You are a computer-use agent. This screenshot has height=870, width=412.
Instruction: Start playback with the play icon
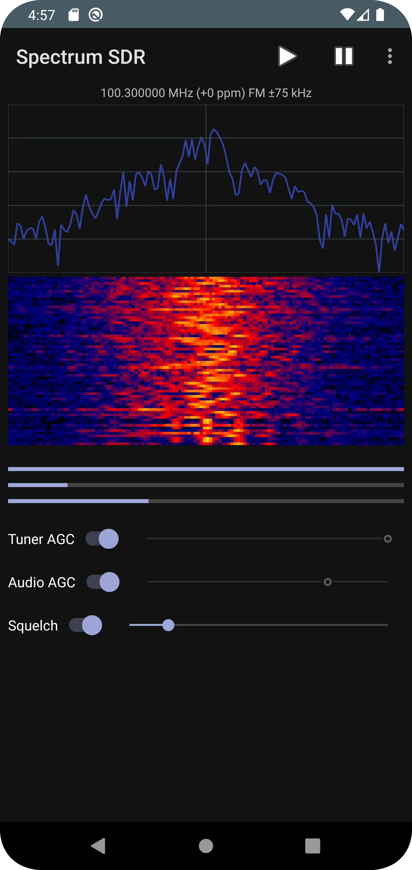(x=287, y=56)
